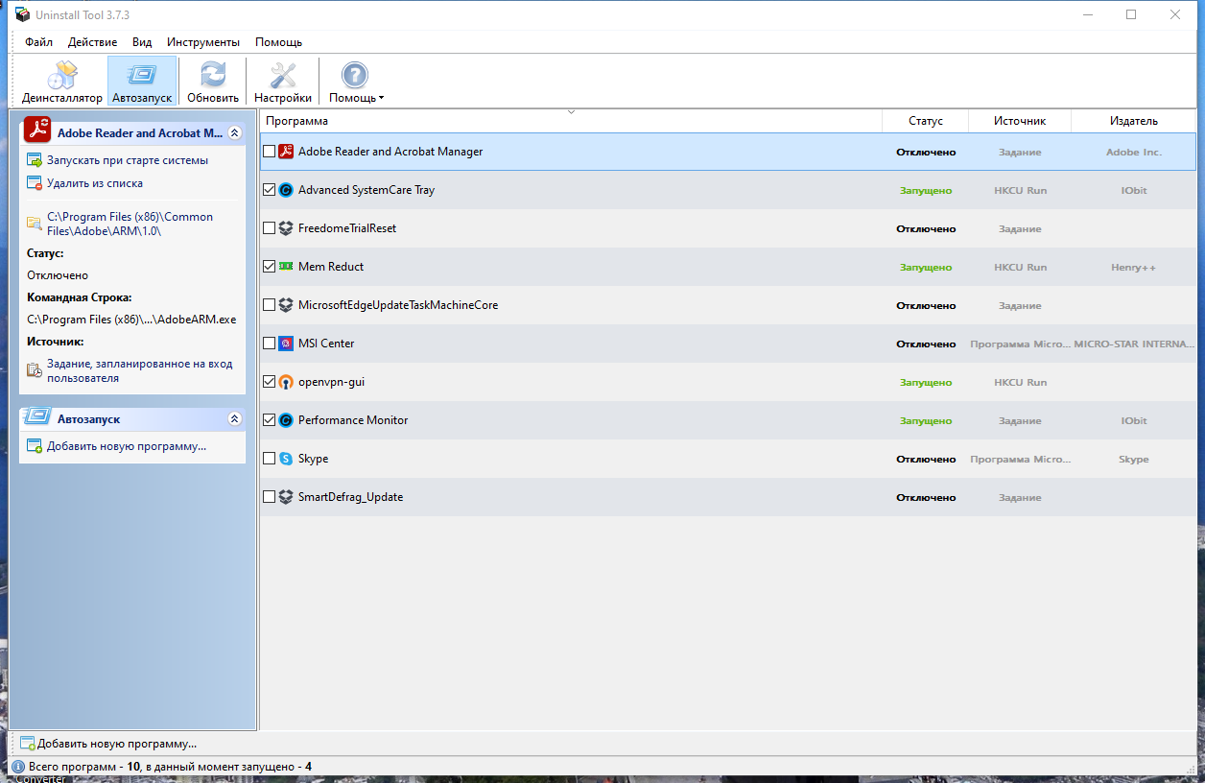Collapse the Adobe Reader details panel
Image resolution: width=1205 pixels, height=783 pixels.
pyautogui.click(x=234, y=133)
